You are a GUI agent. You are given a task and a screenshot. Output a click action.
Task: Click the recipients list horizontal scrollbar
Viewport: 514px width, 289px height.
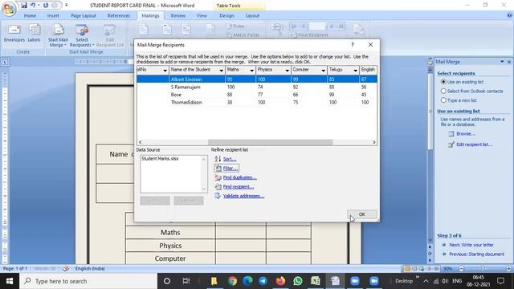click(271, 142)
